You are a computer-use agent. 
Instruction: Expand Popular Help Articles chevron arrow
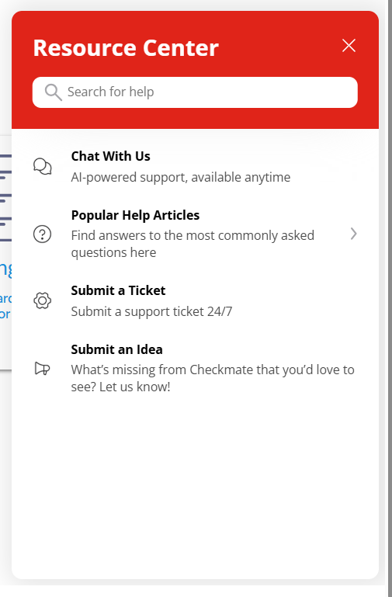pyautogui.click(x=353, y=234)
